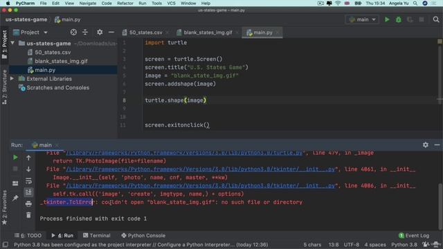Screen dimensions: 443x249
Task: Toggle soft-wrap in Run output
Action: tap(28, 181)
